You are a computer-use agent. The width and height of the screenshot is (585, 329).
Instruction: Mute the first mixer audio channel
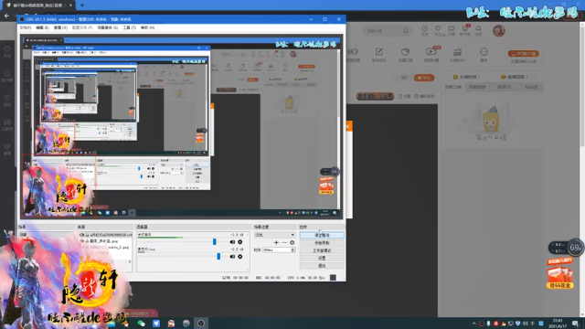tap(232, 242)
